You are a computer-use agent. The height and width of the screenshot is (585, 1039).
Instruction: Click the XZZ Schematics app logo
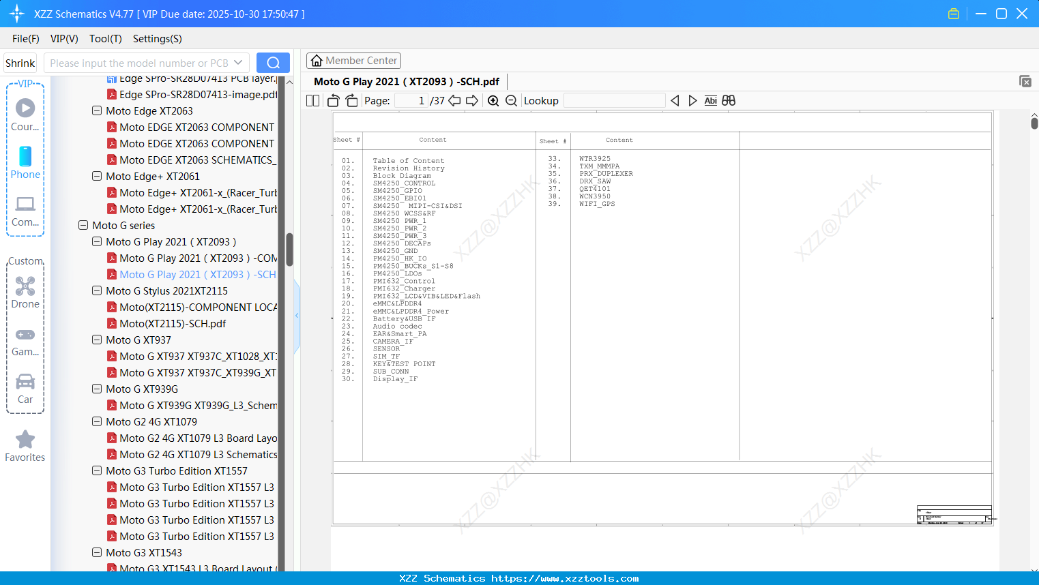17,14
